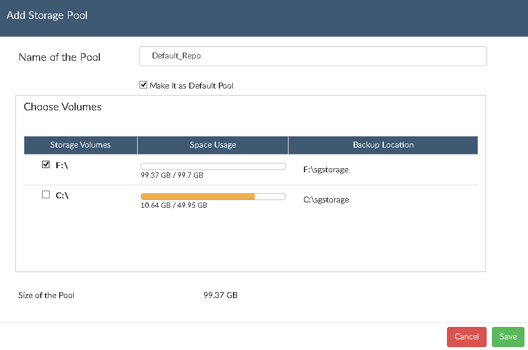The width and height of the screenshot is (528, 350).
Task: Click the C:\ space usage bar
Action: (x=213, y=197)
